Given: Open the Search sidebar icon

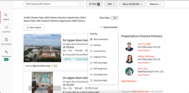Looking at the screenshot, I should (x=6, y=15).
